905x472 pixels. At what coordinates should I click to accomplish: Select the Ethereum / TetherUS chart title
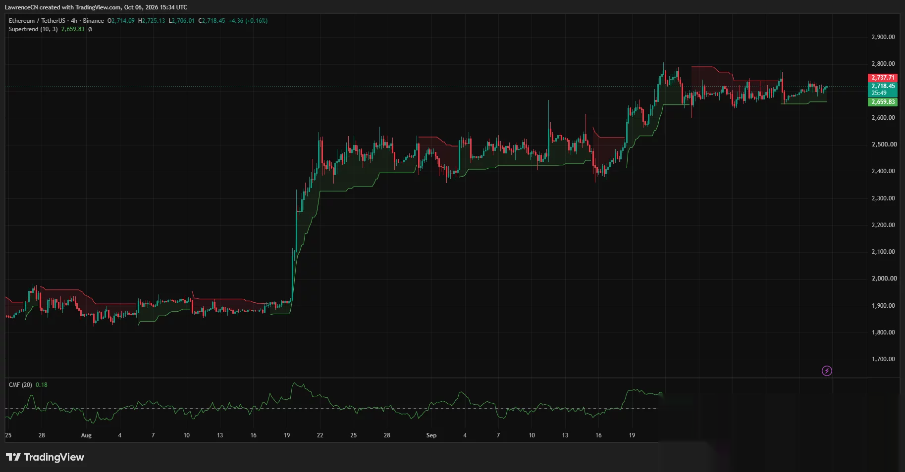(x=37, y=21)
